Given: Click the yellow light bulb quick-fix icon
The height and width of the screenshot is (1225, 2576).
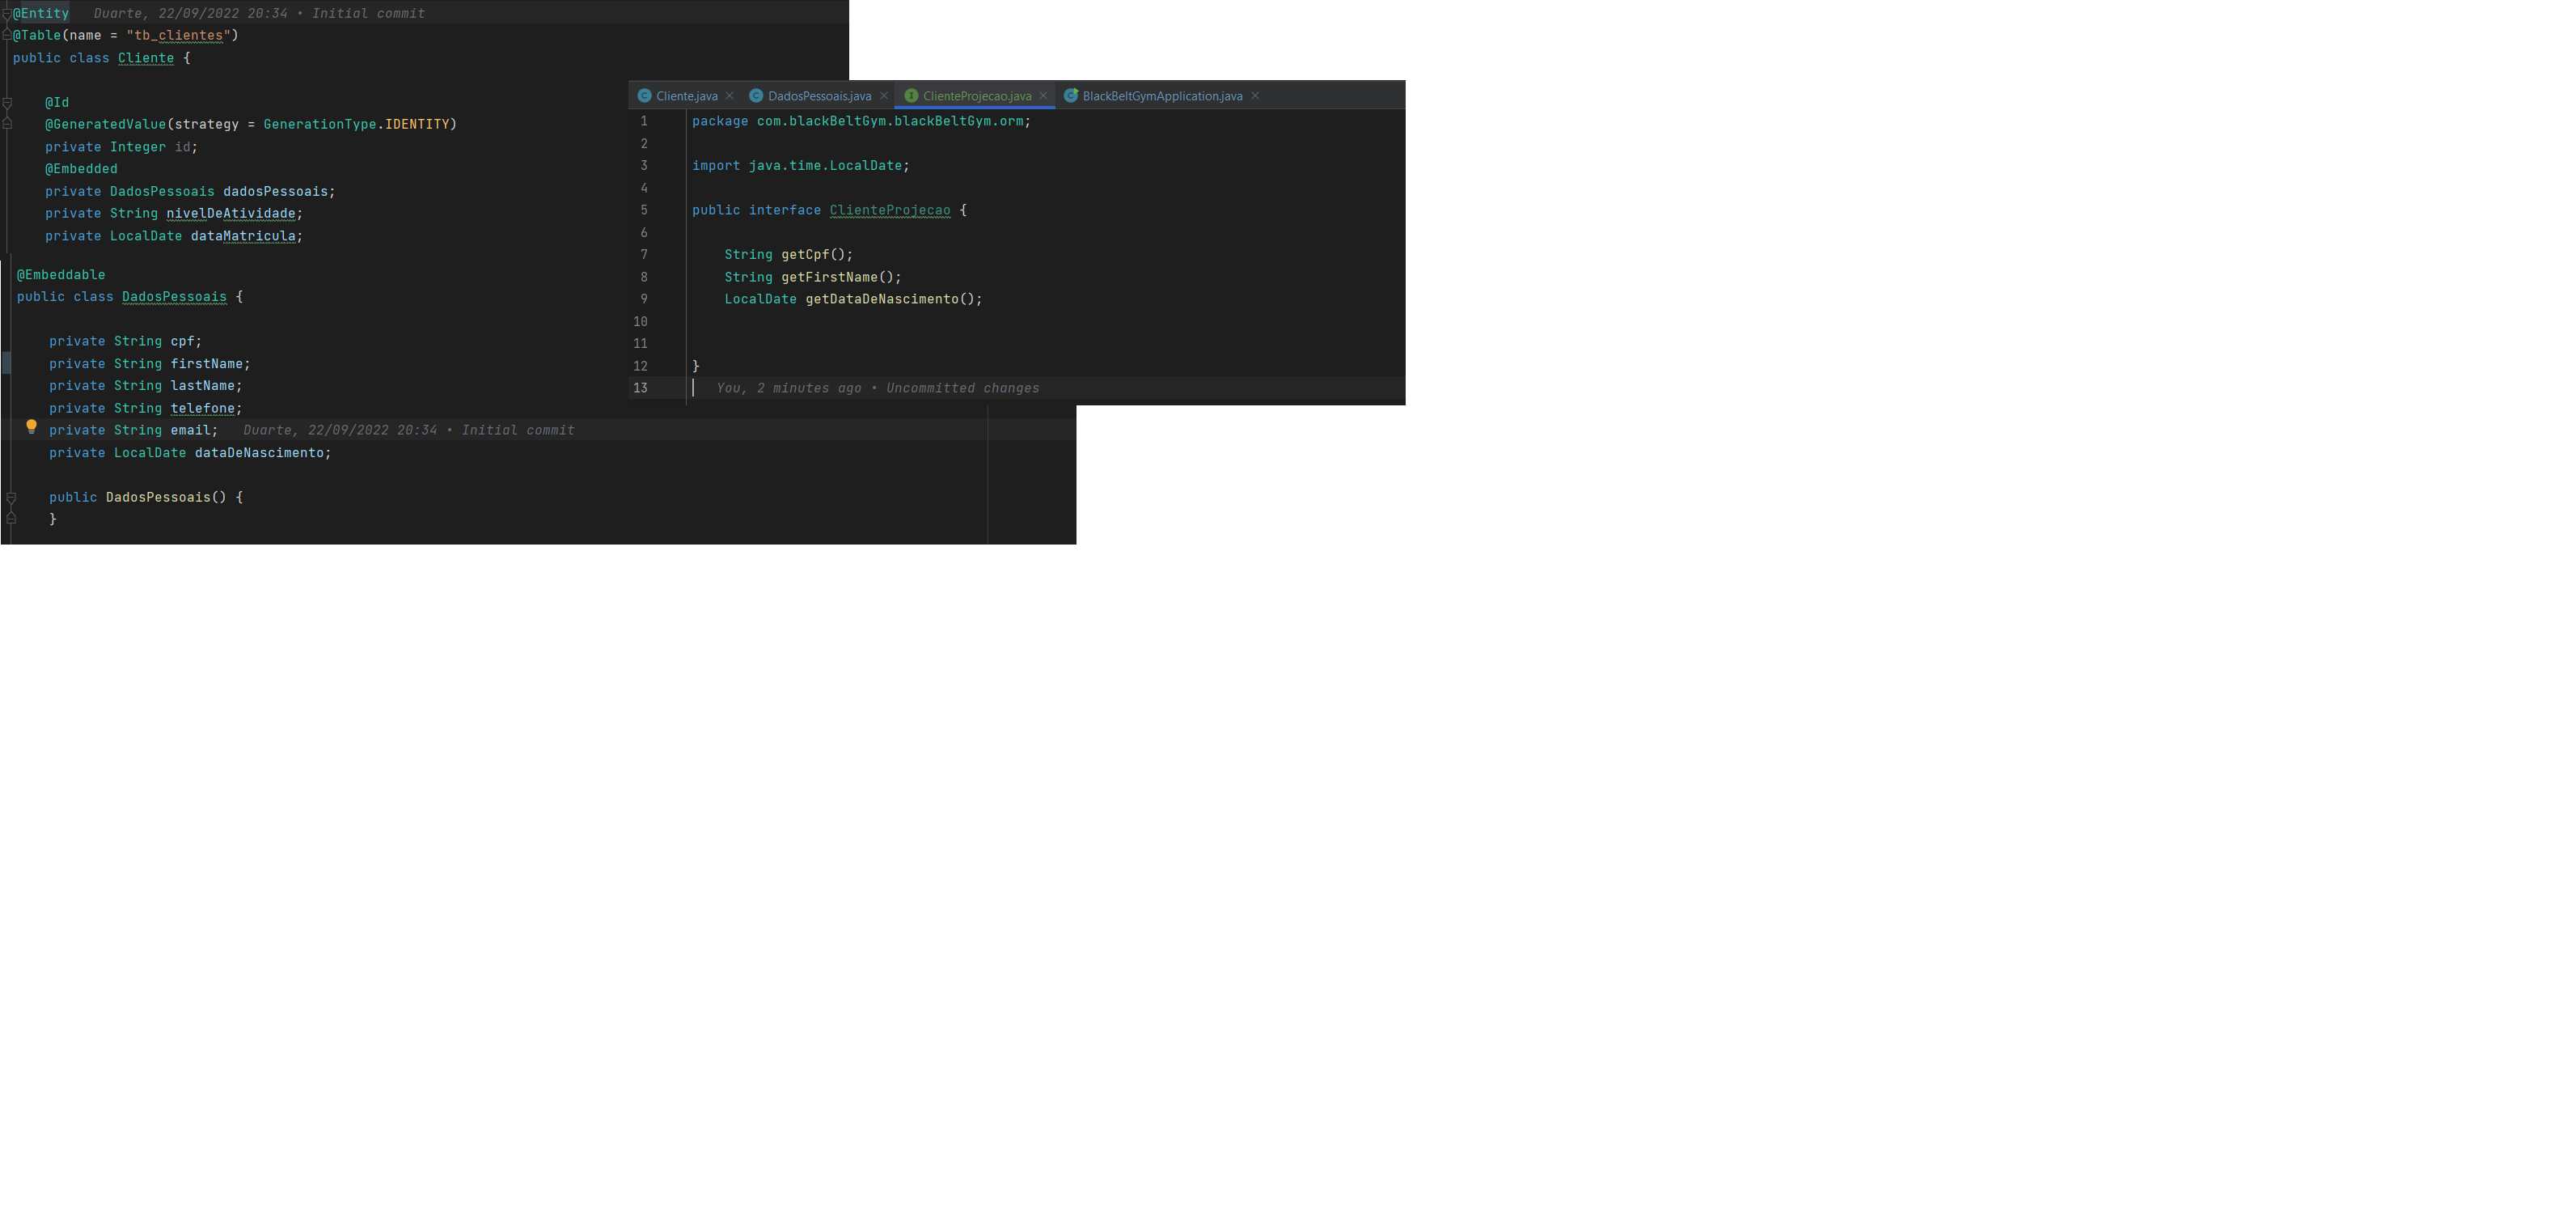Looking at the screenshot, I should click(x=31, y=427).
